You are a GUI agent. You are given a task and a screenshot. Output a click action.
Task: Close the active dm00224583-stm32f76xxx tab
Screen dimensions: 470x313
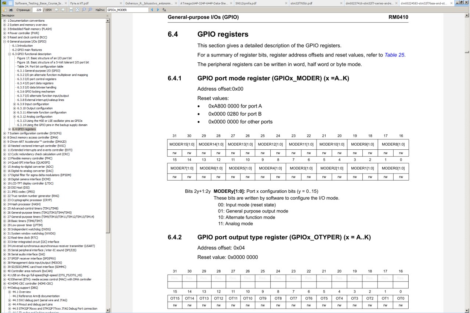(451, 3)
